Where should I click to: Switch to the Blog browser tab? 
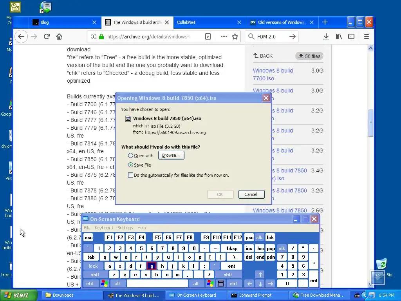64,22
